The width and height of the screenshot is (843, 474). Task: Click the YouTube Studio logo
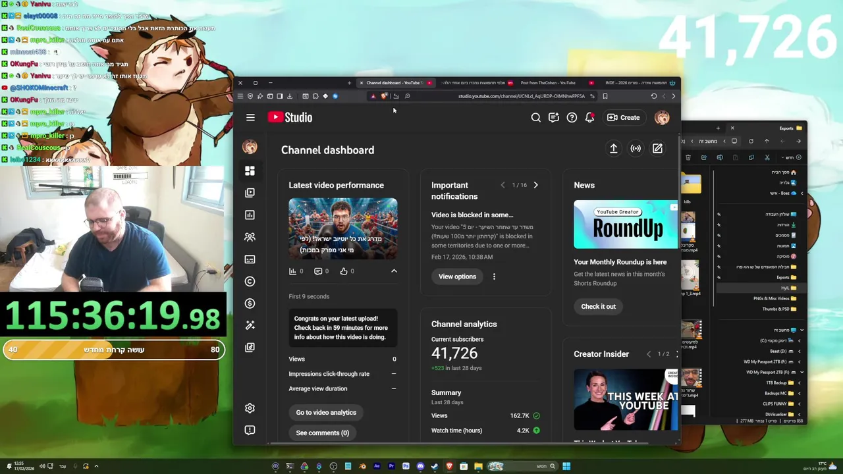[x=290, y=117]
